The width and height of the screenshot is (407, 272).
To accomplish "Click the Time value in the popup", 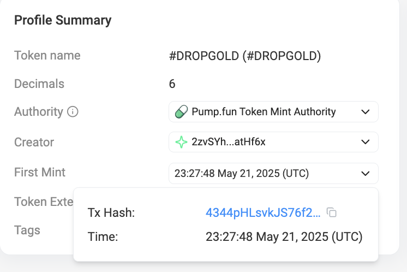I will coord(284,236).
